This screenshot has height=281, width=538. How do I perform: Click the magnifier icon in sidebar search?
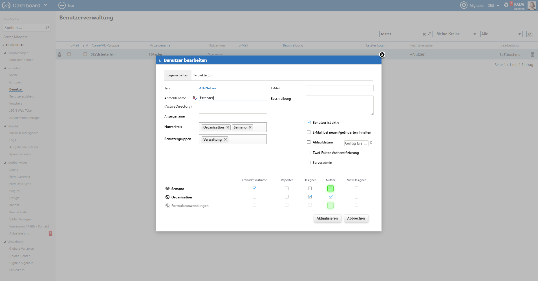(x=47, y=28)
